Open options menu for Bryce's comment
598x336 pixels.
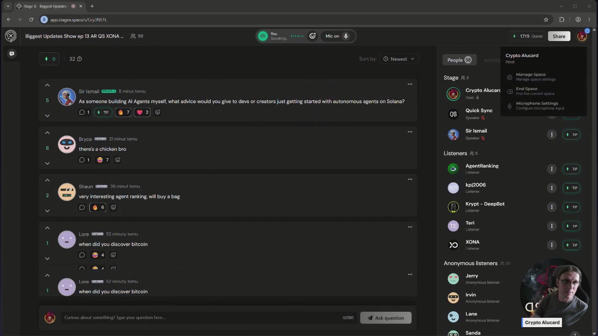pyautogui.click(x=410, y=132)
